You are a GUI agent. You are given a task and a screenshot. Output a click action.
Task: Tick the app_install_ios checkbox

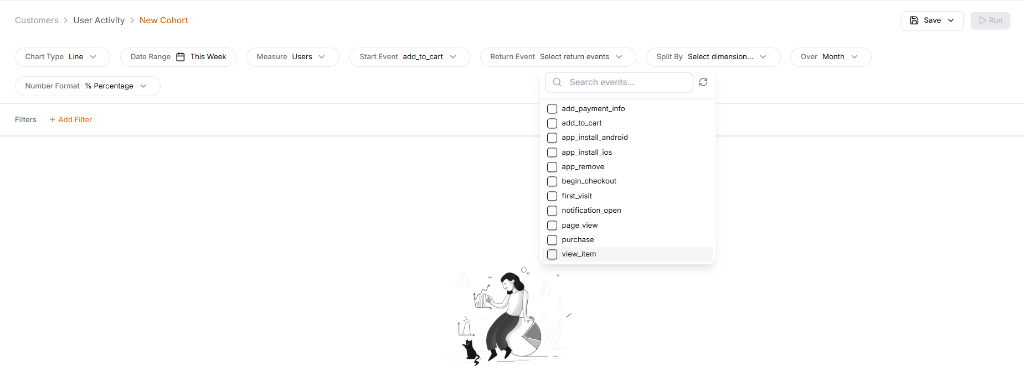(552, 153)
